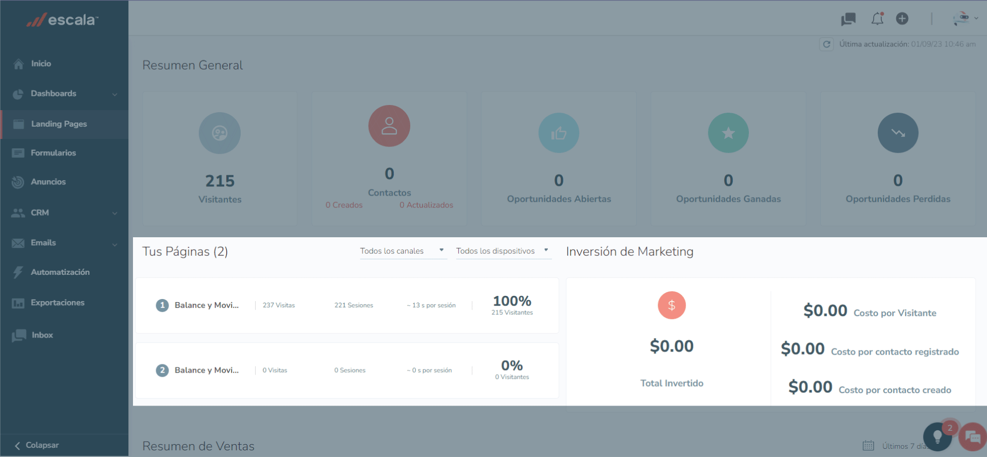Expand the Dashboards menu chevron

click(114, 94)
